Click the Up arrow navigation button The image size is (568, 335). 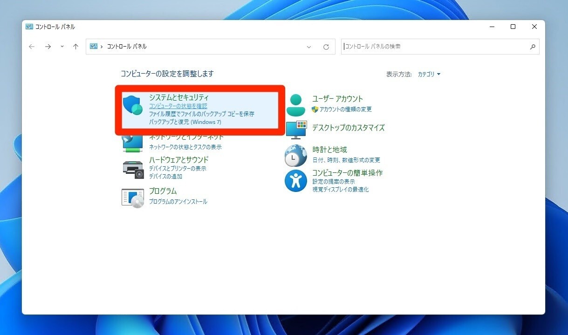[x=75, y=47]
